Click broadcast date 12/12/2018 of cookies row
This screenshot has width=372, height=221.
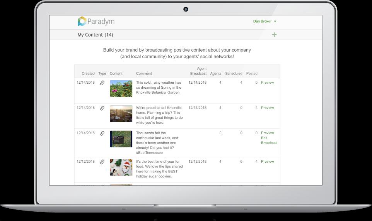tap(197, 161)
